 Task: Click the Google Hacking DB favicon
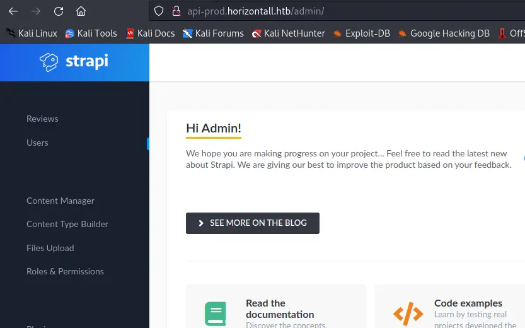(x=403, y=33)
